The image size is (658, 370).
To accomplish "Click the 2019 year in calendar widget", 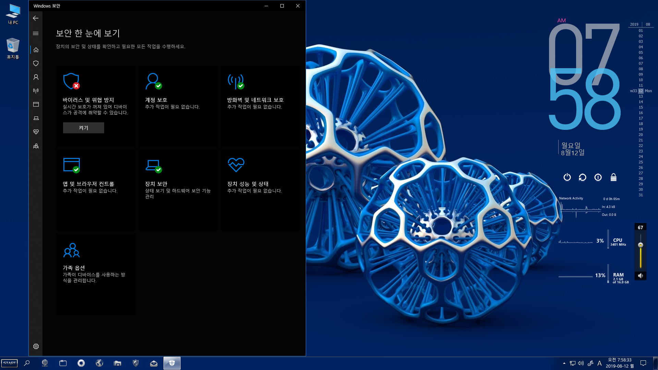I will [634, 24].
